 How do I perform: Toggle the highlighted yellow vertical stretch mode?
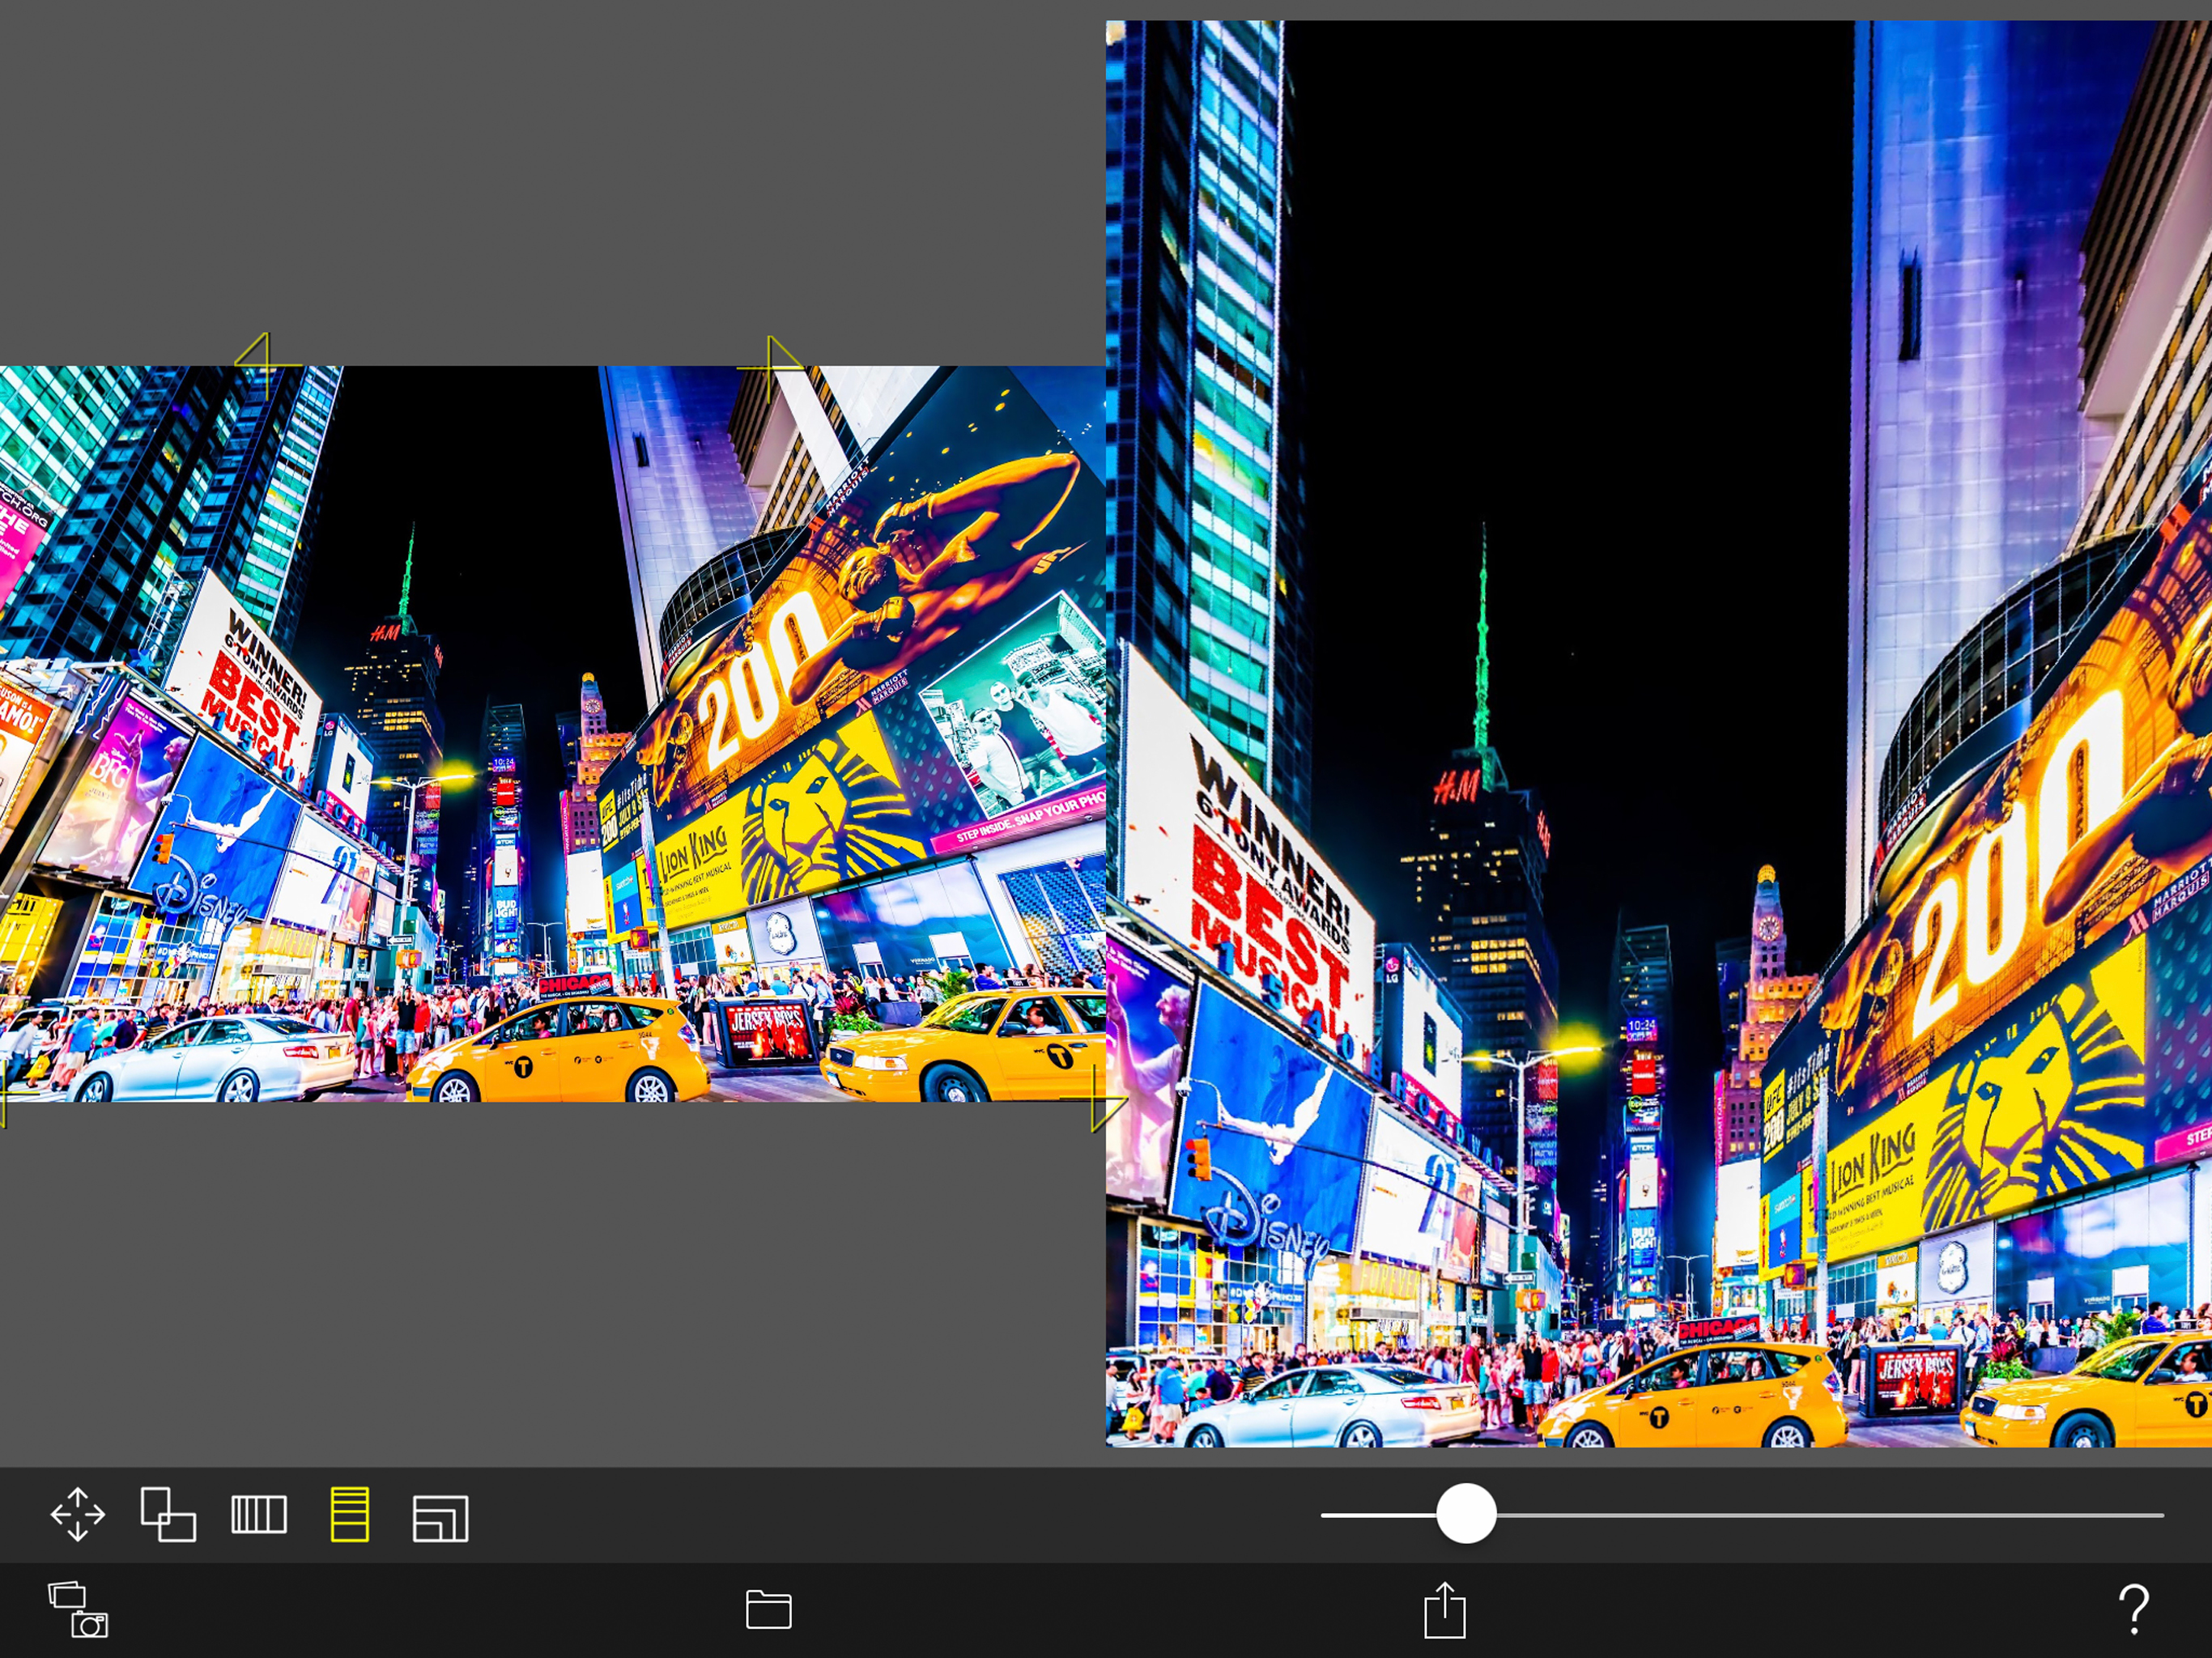[350, 1514]
